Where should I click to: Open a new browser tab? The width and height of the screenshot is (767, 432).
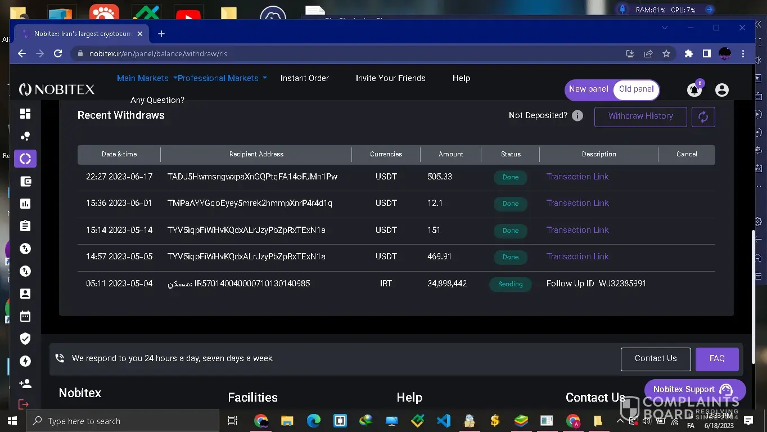coord(161,34)
